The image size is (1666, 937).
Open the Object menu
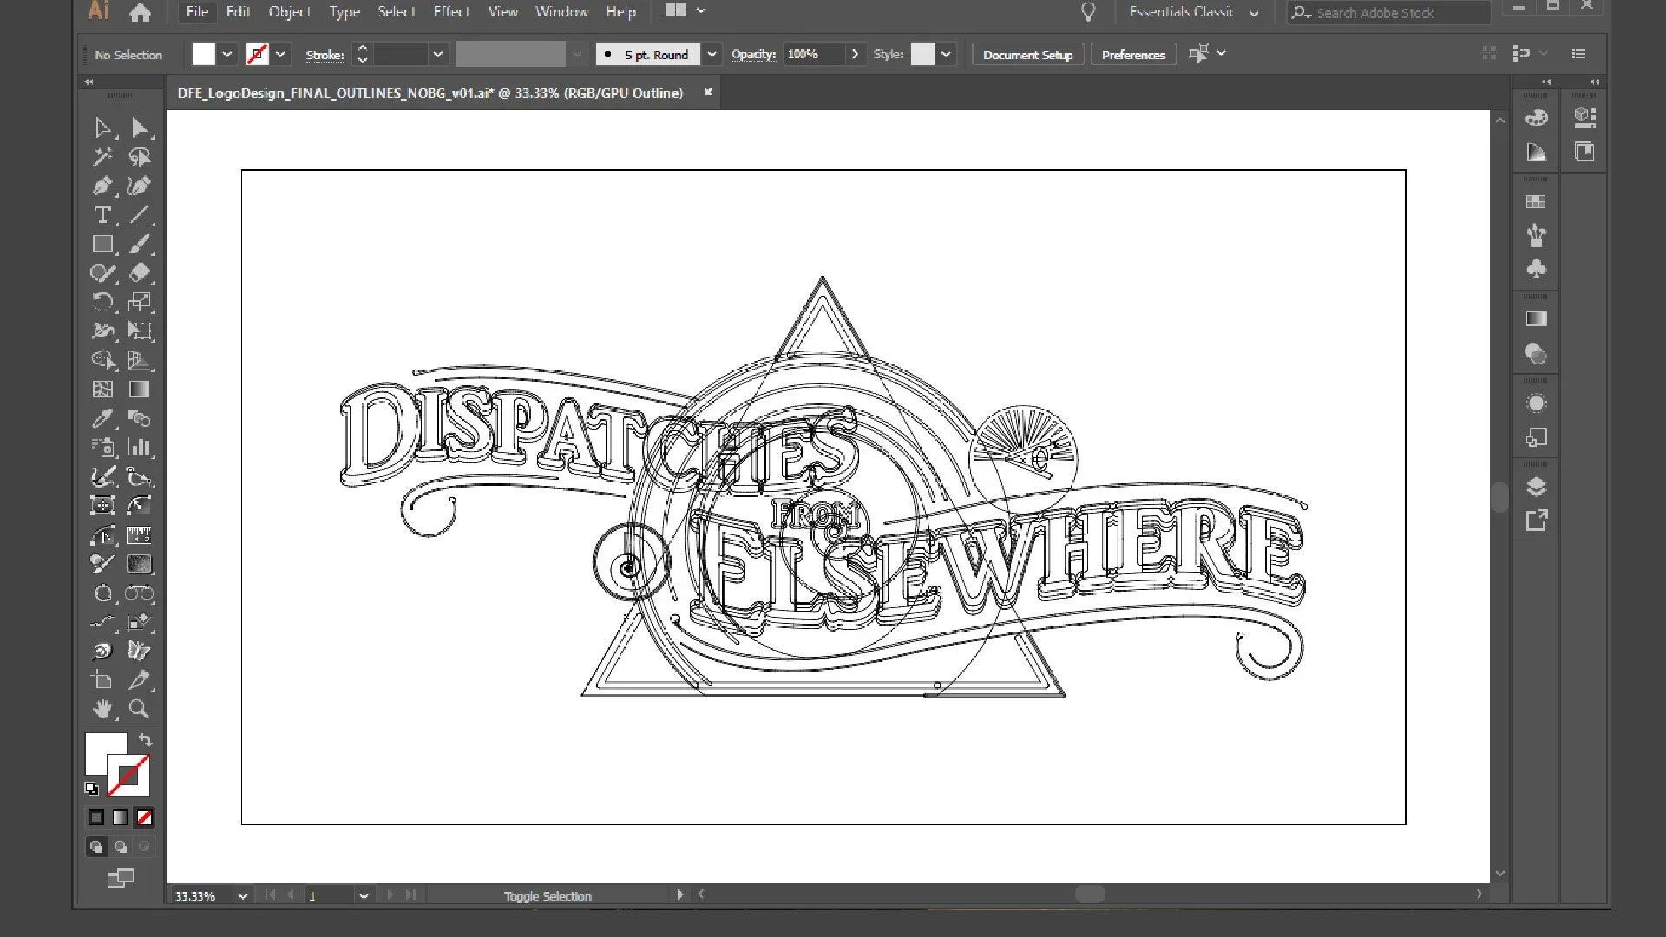point(289,12)
